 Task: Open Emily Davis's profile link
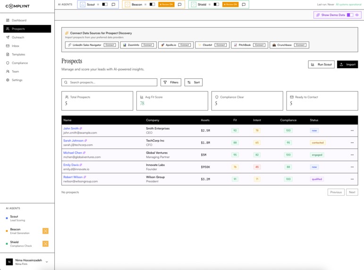[71, 165]
